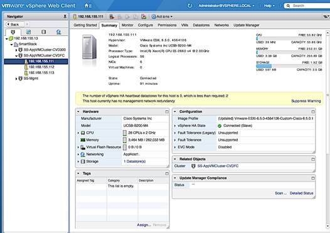Collapse the Configuration panel
Viewport: 330px width, 233px height.
[x=175, y=111]
